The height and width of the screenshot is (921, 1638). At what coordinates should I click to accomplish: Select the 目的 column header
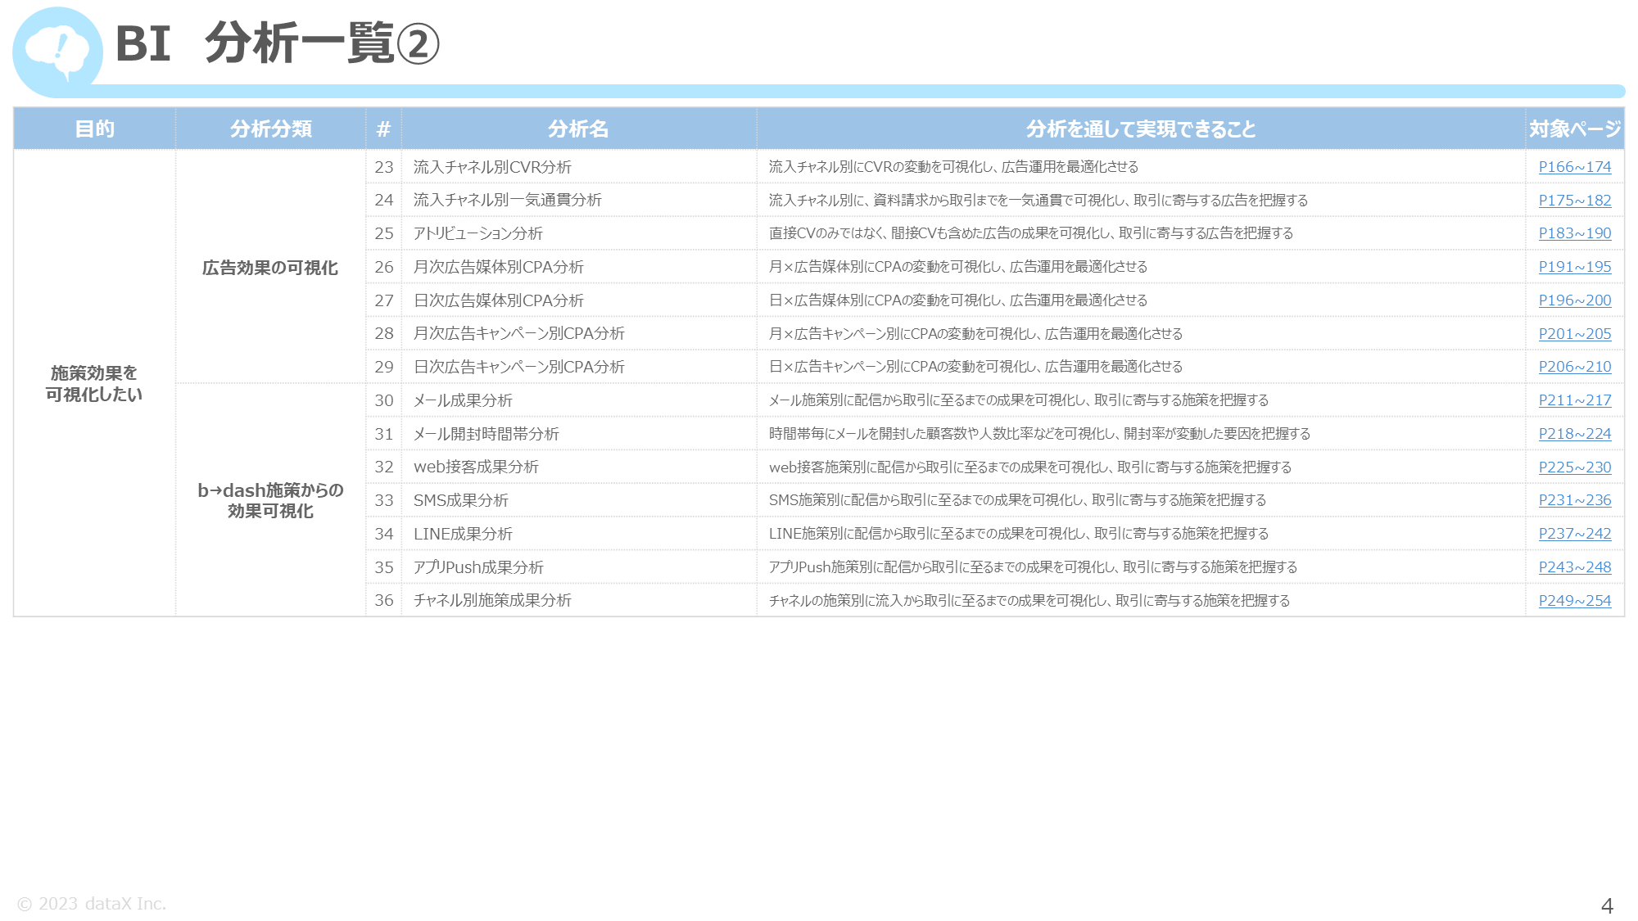[x=94, y=129]
